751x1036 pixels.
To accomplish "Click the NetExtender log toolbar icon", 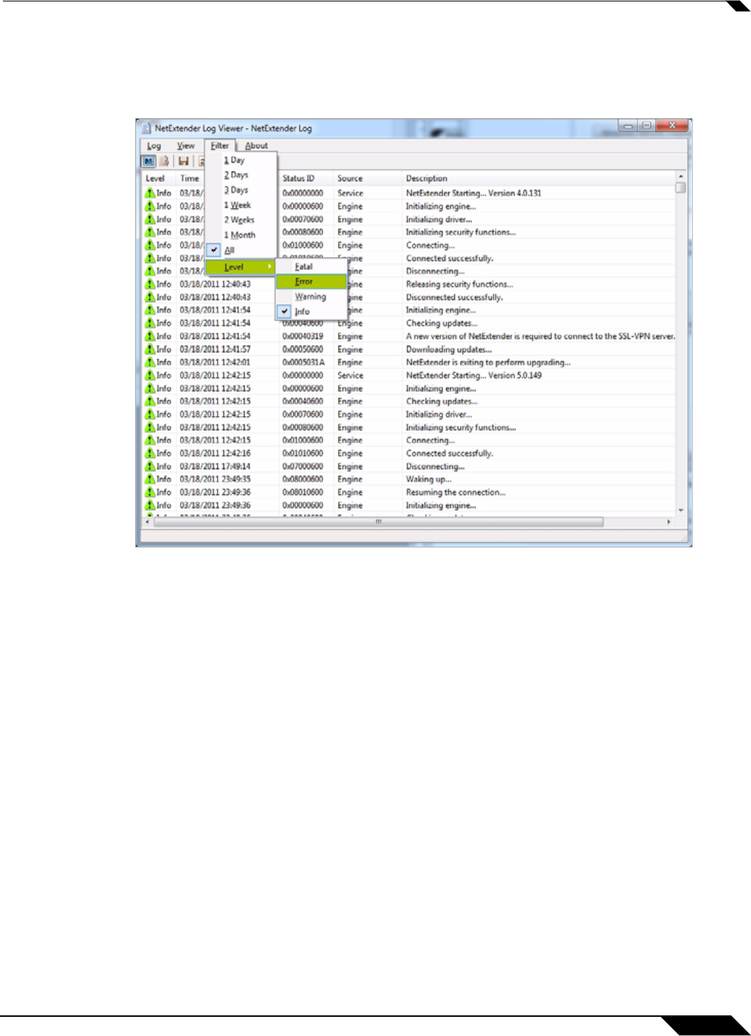I will (x=149, y=161).
